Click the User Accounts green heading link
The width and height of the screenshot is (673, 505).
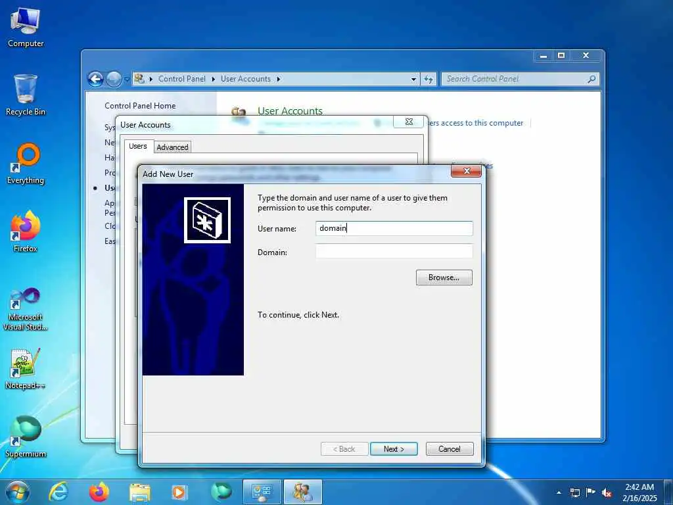(x=290, y=110)
